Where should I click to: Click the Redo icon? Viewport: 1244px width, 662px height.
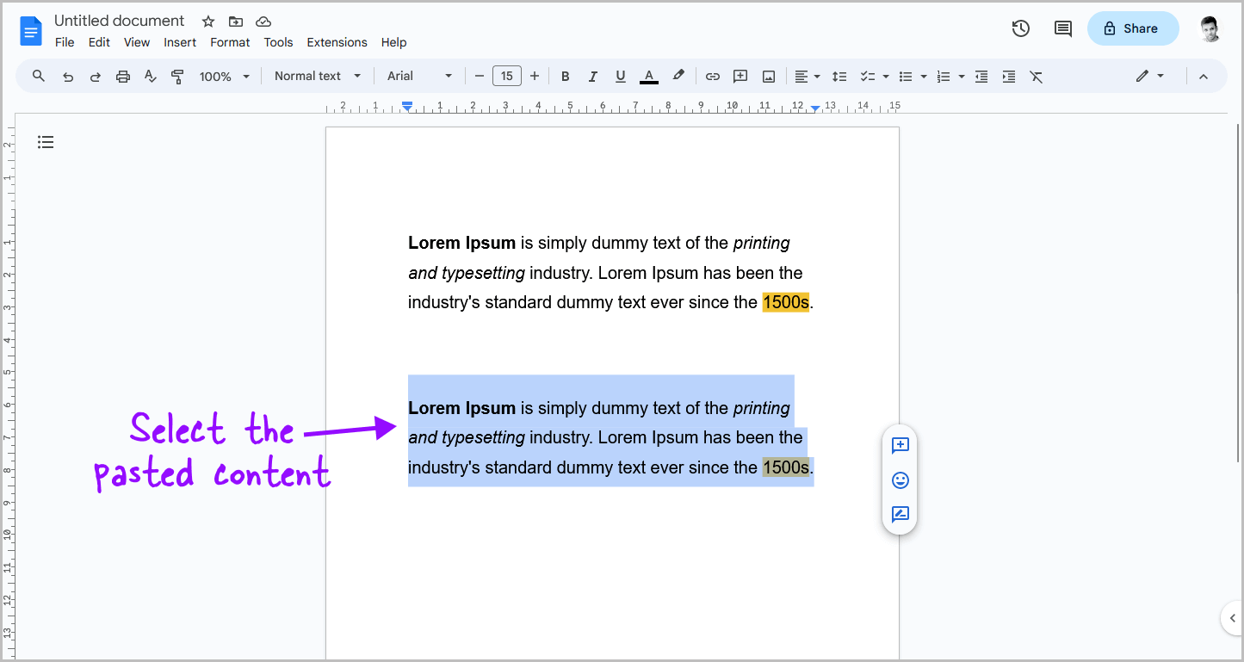click(x=96, y=76)
